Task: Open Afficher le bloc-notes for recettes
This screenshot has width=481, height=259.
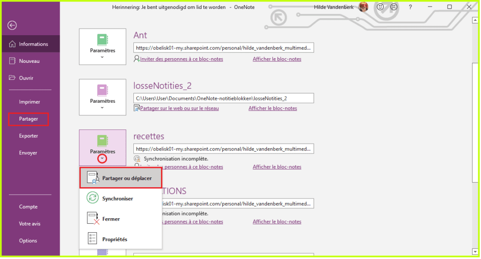Action: click(277, 167)
